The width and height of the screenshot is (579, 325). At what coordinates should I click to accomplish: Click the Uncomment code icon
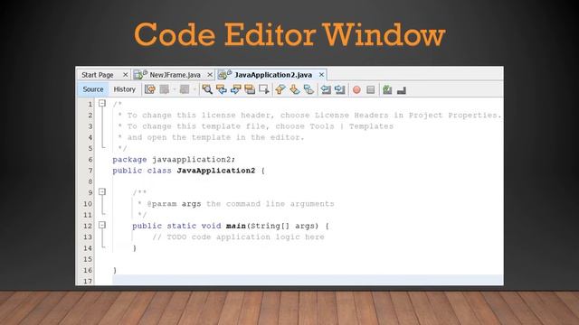(x=402, y=90)
